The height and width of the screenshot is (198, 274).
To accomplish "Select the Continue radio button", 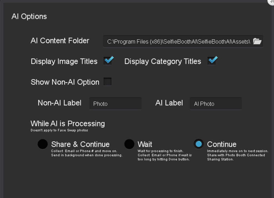I will (x=199, y=144).
